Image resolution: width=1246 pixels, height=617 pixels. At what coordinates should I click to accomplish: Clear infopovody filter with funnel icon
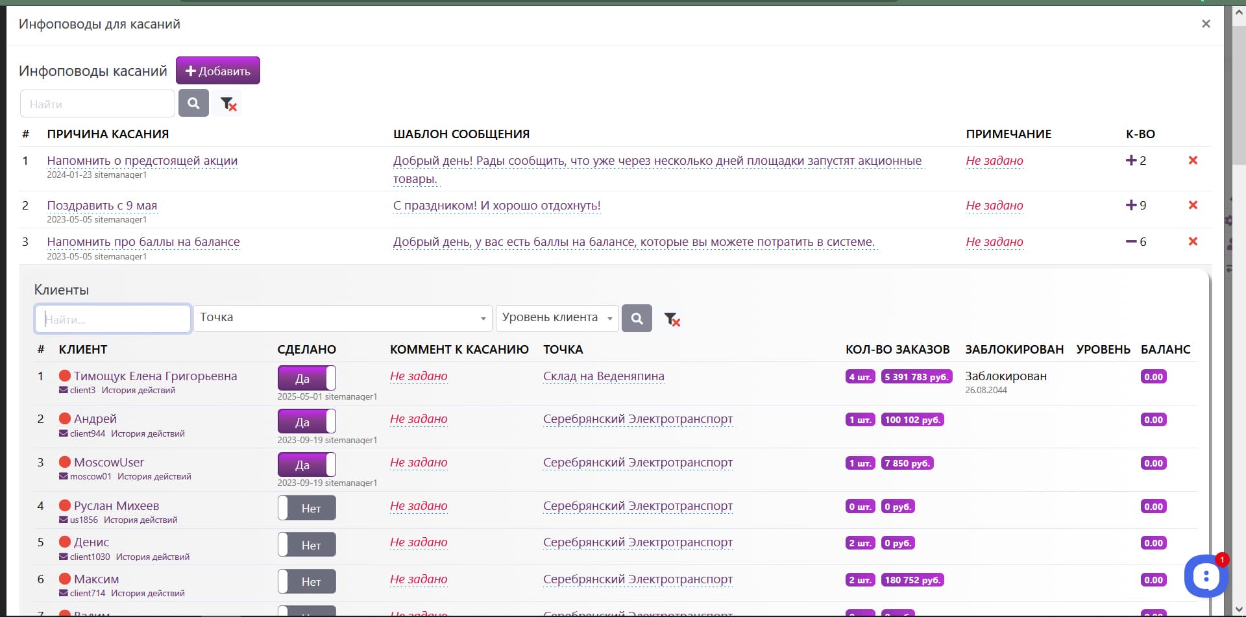click(x=228, y=104)
